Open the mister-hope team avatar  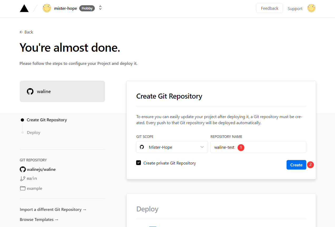point(47,8)
